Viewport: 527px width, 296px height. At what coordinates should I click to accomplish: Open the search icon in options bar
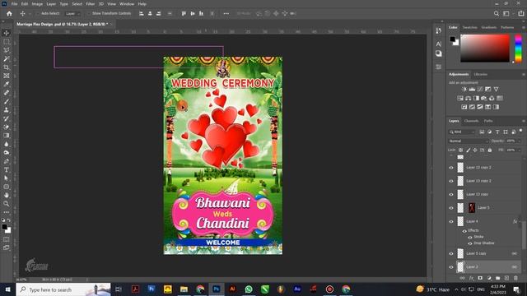[x=497, y=13]
